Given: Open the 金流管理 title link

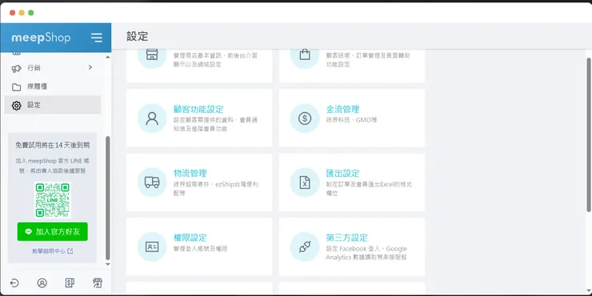Looking at the screenshot, I should tap(342, 110).
